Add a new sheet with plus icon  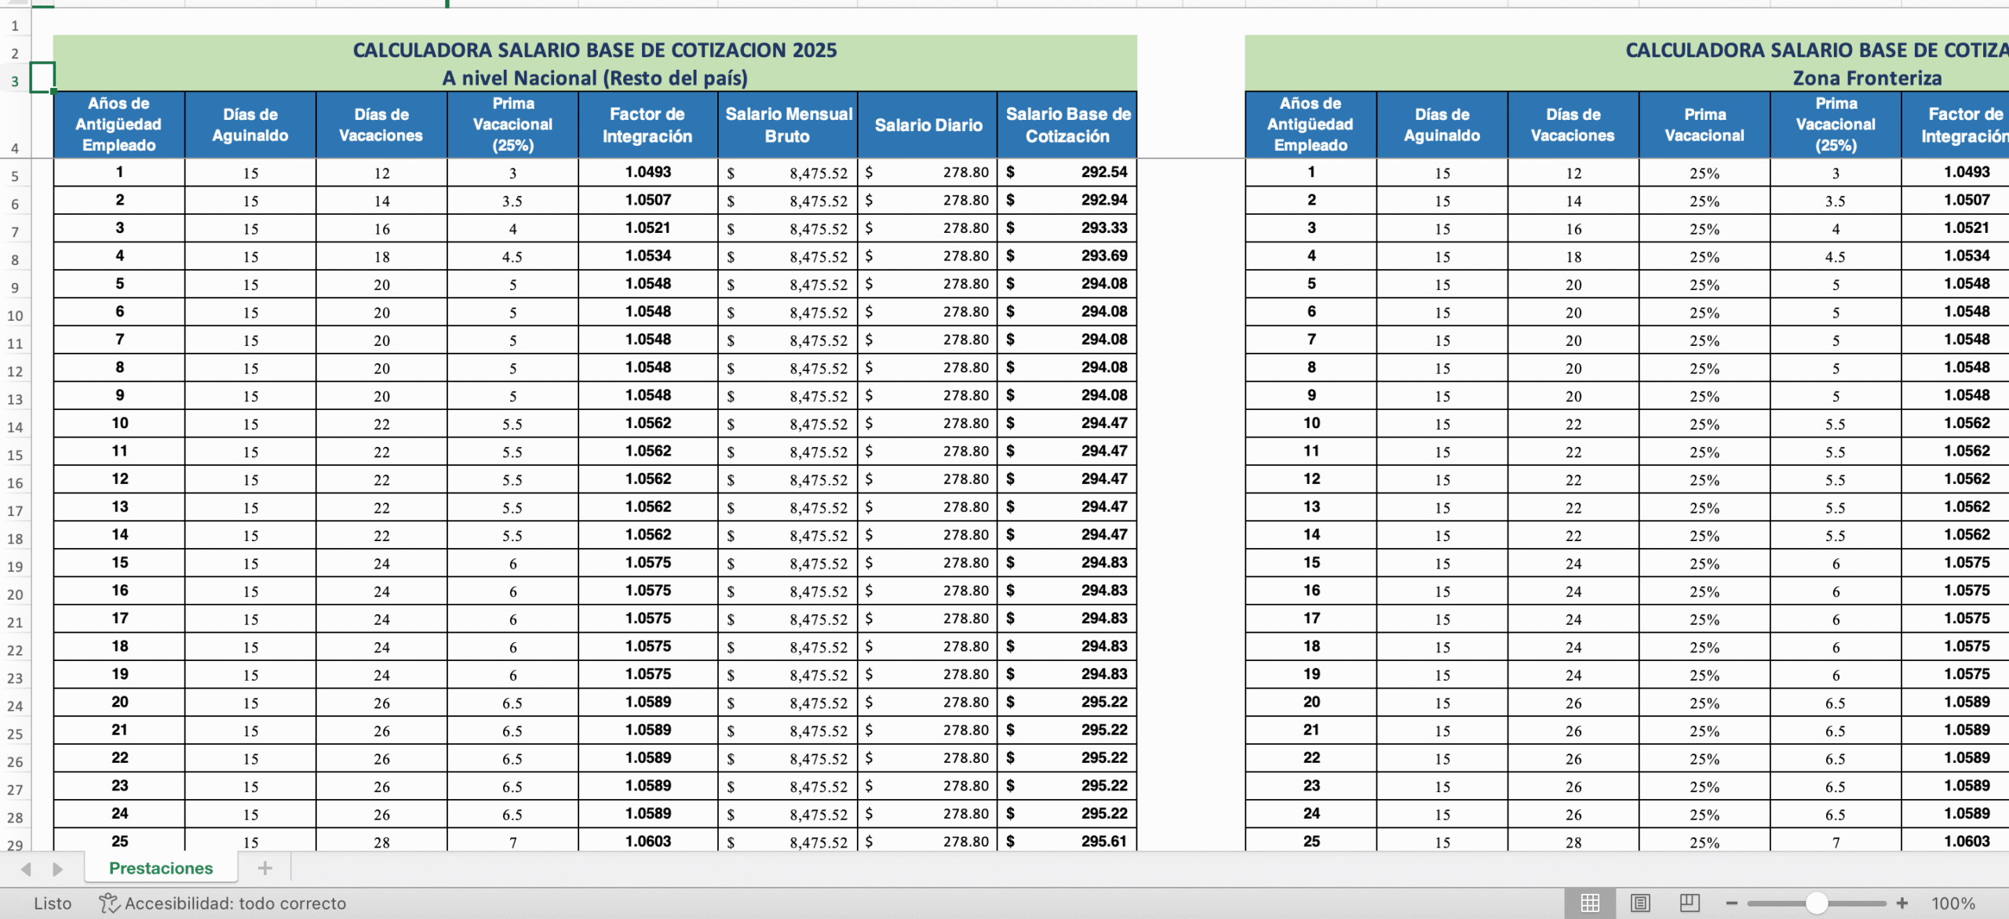pos(264,868)
